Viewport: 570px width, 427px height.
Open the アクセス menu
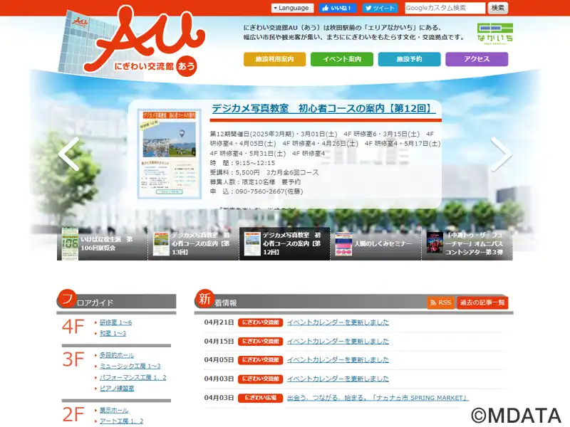click(477, 59)
